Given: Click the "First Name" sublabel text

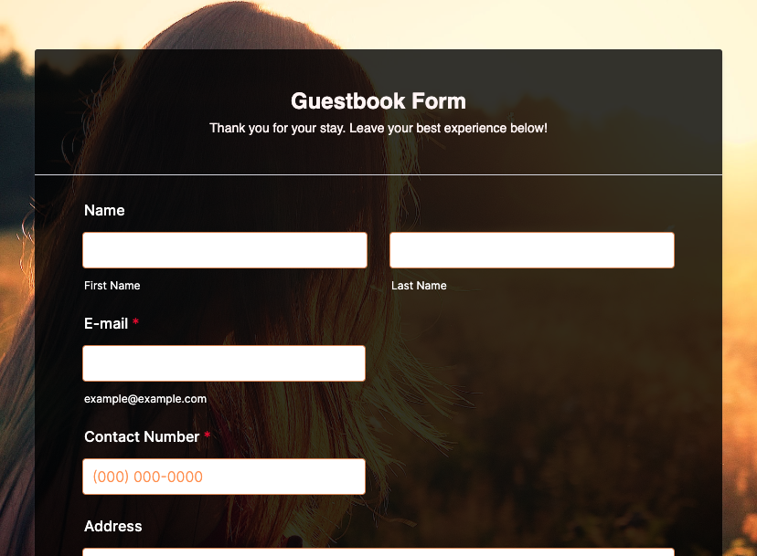Looking at the screenshot, I should pos(112,286).
